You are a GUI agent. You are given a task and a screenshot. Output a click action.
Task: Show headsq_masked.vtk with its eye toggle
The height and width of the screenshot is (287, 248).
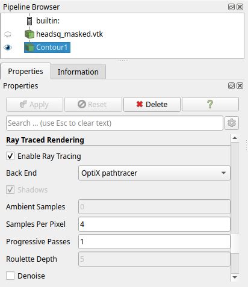(x=8, y=34)
